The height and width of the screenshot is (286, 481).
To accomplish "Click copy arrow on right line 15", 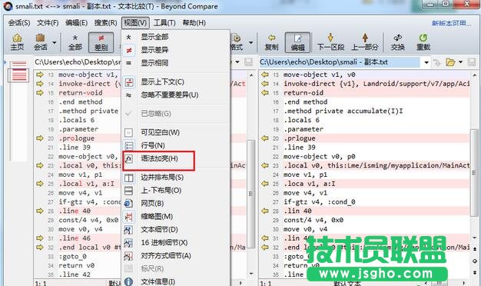I will tap(265, 93).
